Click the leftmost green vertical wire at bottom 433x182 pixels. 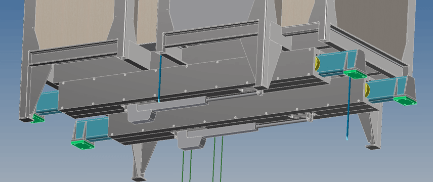(x=183, y=166)
